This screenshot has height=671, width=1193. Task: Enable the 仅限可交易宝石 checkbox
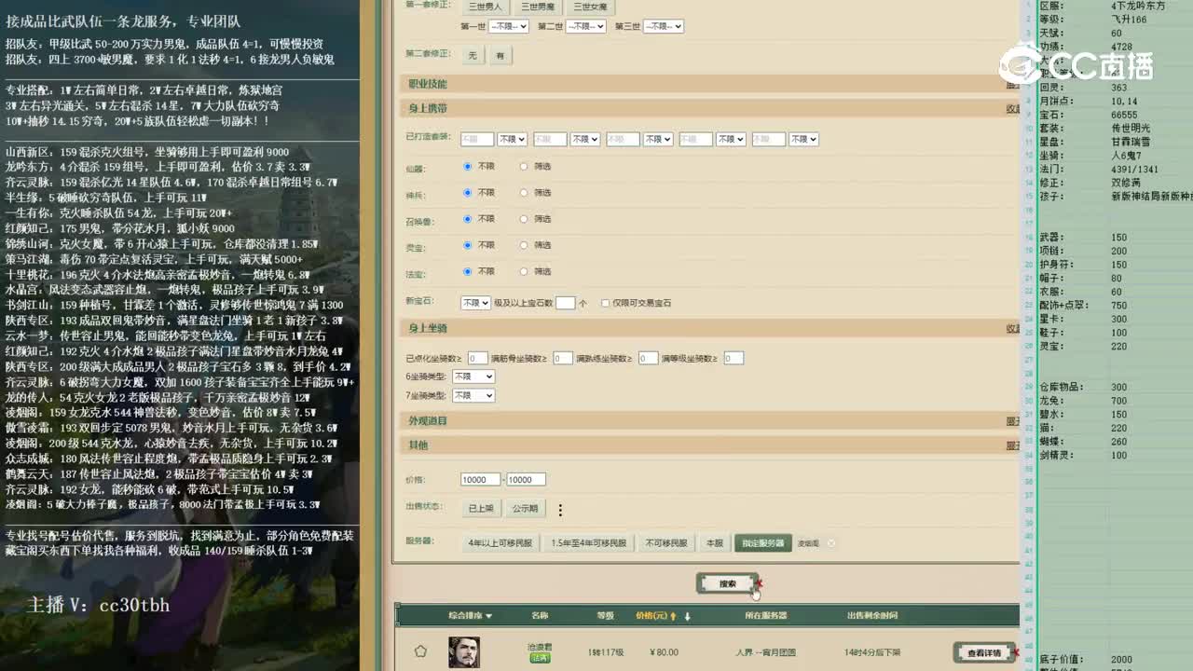point(608,302)
